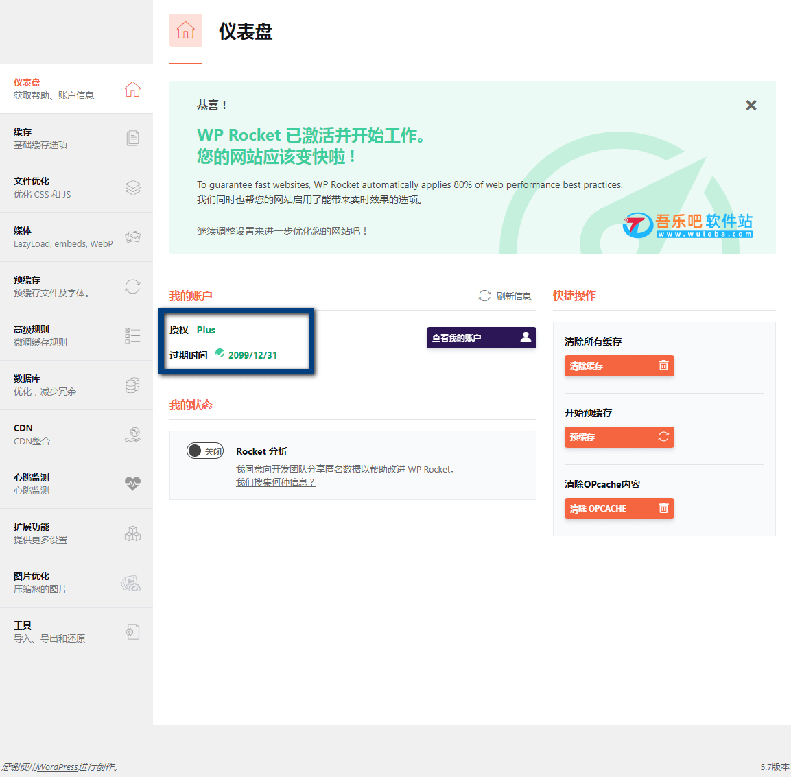Click the Plus license label

(206, 330)
